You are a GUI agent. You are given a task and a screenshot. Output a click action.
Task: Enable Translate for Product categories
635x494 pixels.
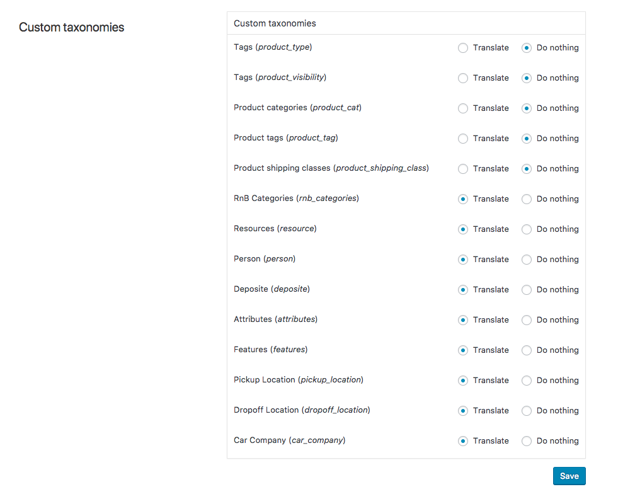point(463,108)
